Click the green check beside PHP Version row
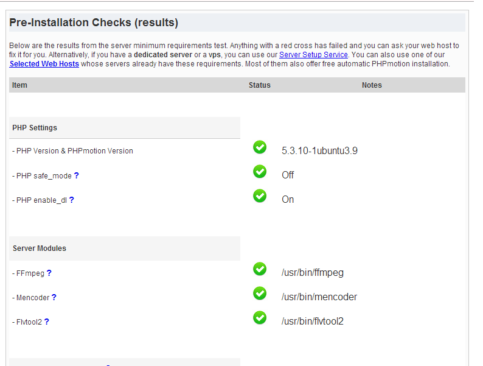The image size is (483, 366). [x=260, y=147]
